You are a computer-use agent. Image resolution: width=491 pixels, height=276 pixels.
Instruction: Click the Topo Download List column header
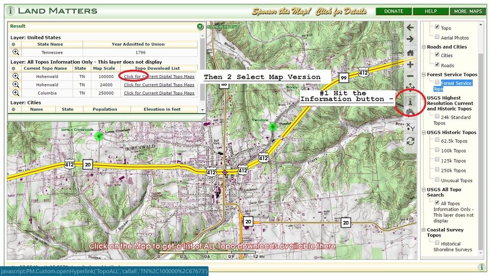tap(157, 68)
